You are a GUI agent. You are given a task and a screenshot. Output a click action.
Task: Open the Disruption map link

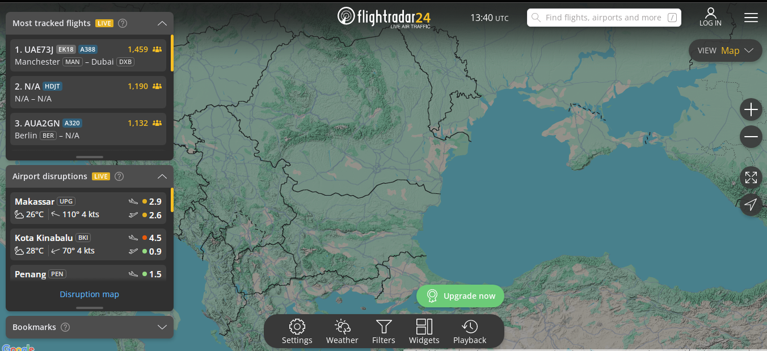tap(90, 294)
